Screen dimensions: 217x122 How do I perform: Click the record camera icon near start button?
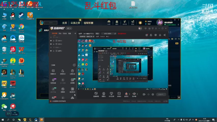click(144, 94)
